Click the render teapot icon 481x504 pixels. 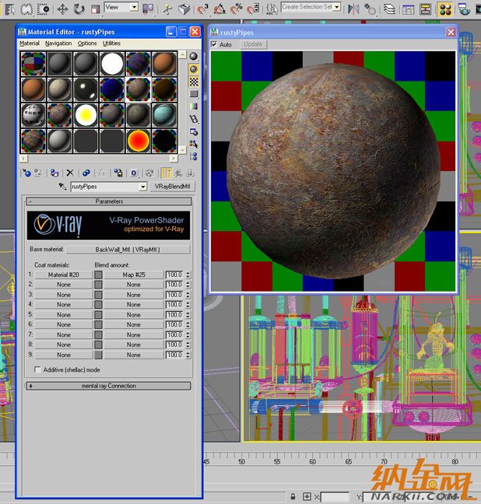tap(464, 9)
